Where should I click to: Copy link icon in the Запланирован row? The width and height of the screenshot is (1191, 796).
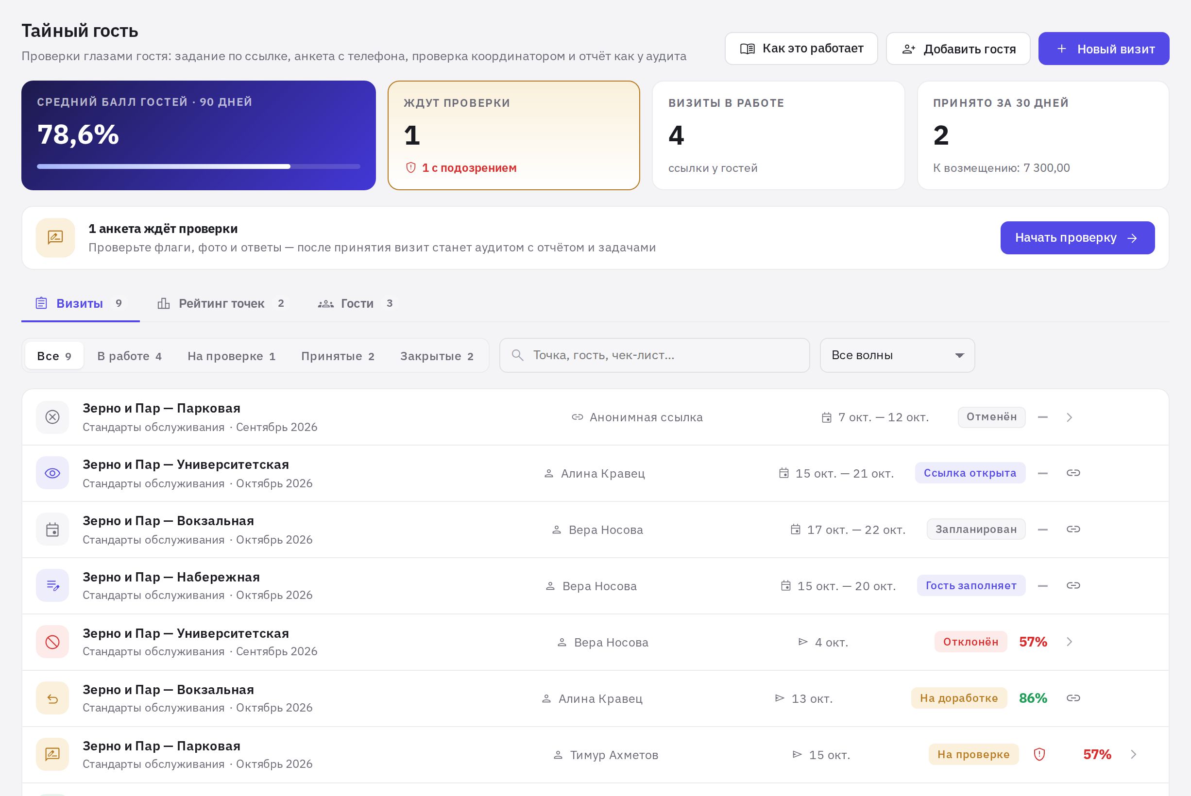pos(1073,530)
